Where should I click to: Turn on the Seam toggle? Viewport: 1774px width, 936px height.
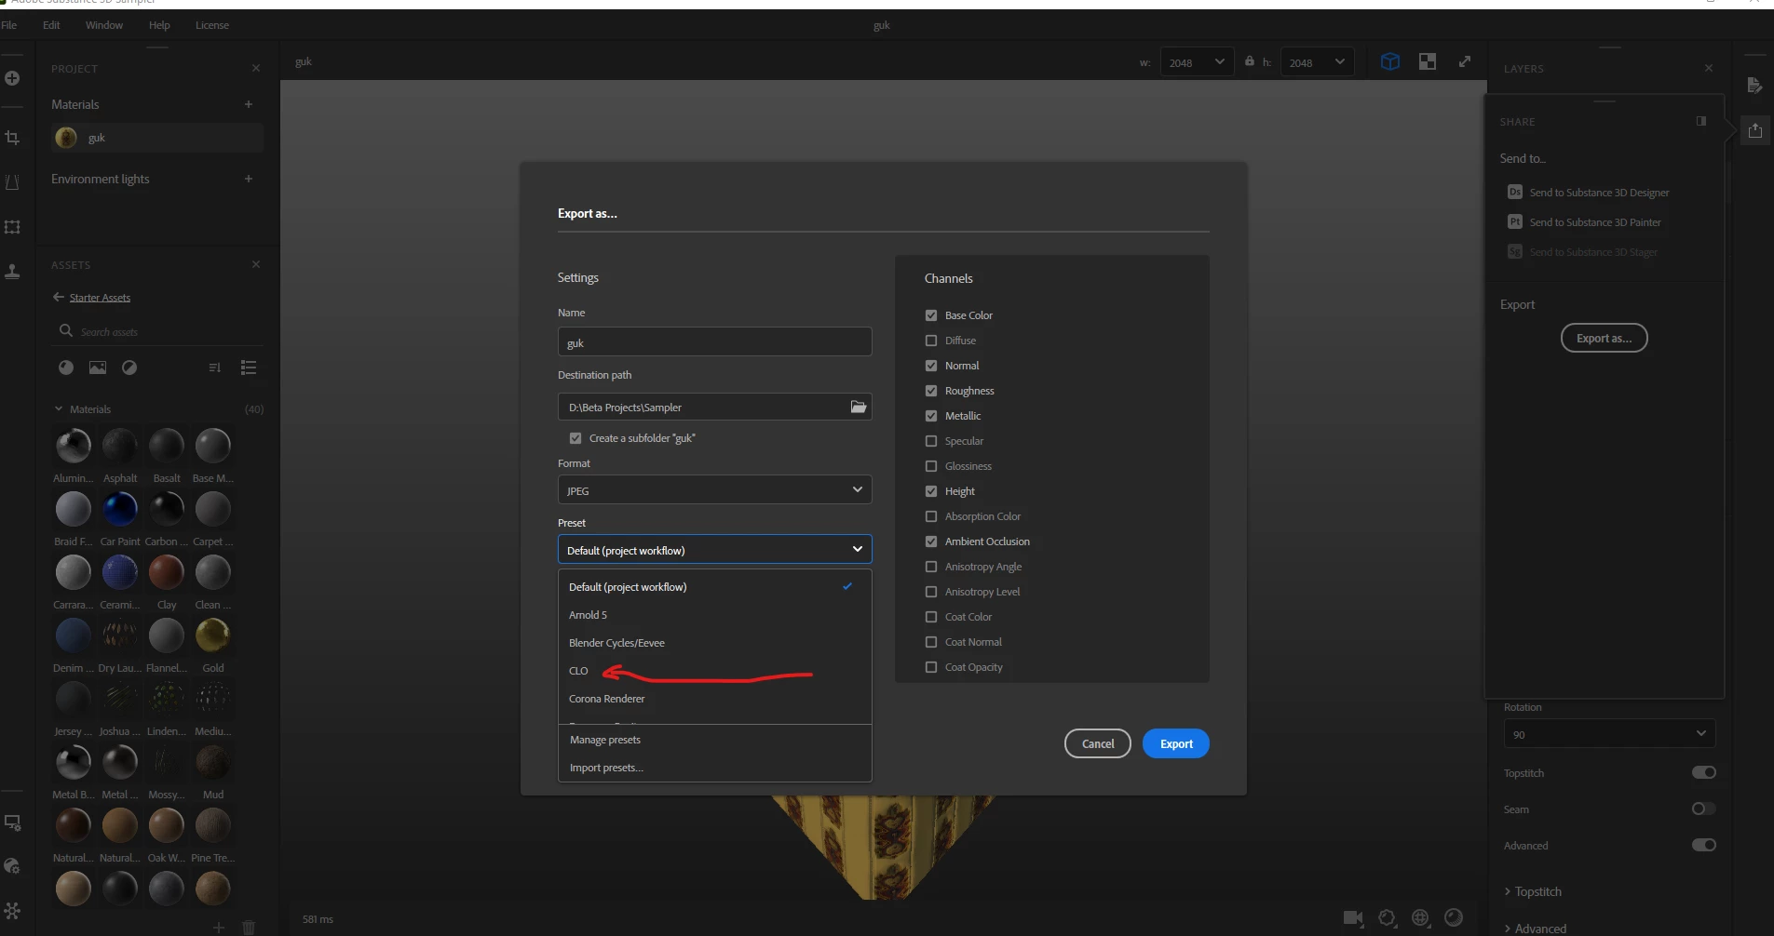[x=1703, y=809]
